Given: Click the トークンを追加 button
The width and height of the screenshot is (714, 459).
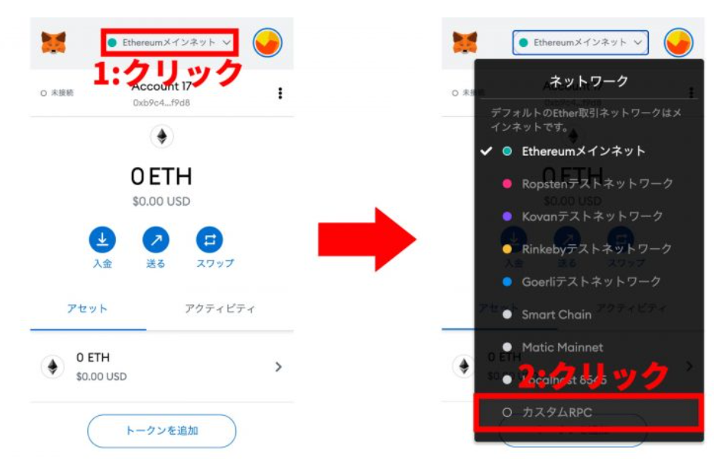Looking at the screenshot, I should [161, 431].
